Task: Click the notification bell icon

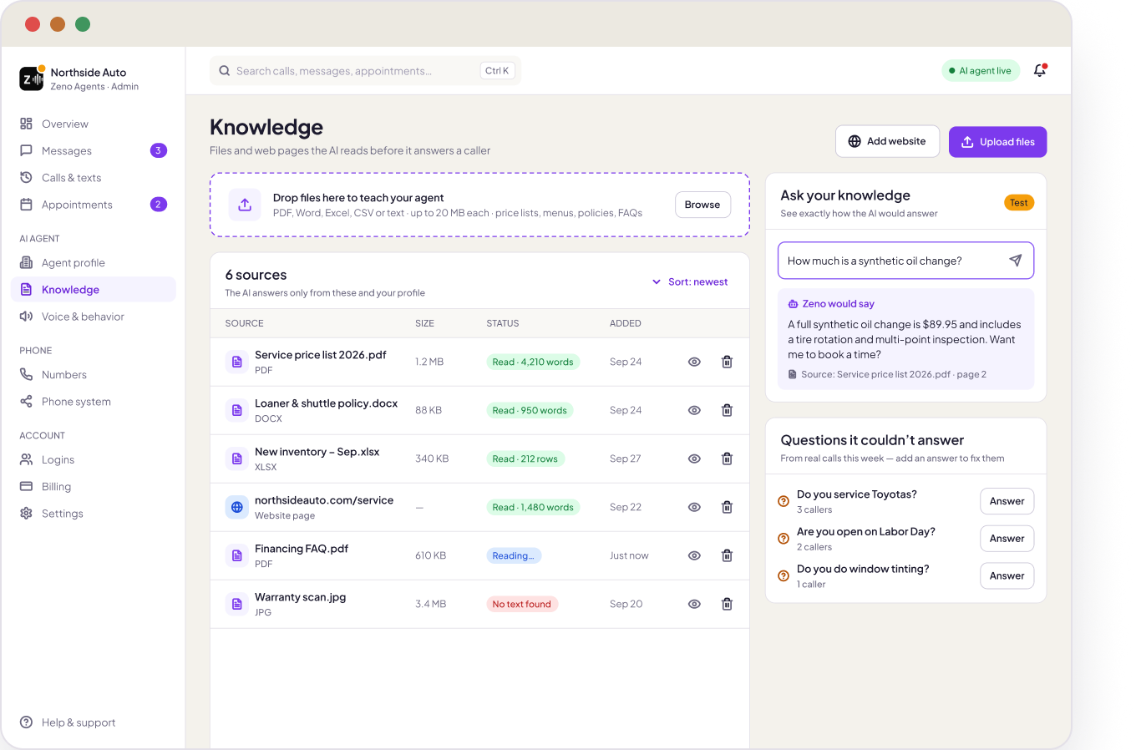Action: tap(1040, 71)
